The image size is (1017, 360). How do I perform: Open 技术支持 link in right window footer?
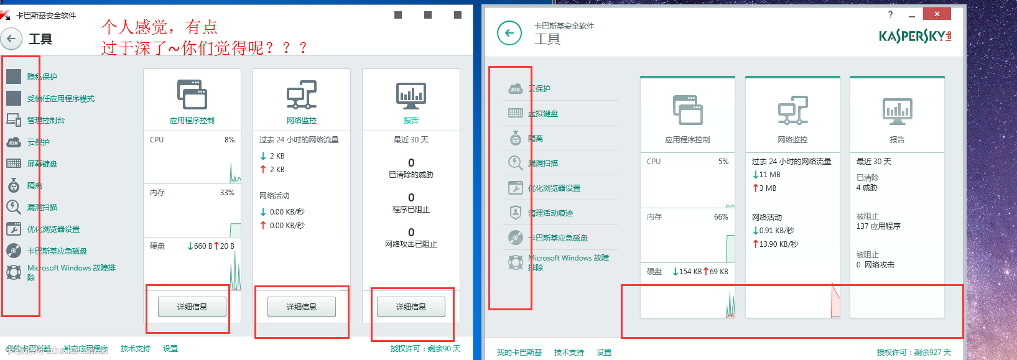[569, 353]
